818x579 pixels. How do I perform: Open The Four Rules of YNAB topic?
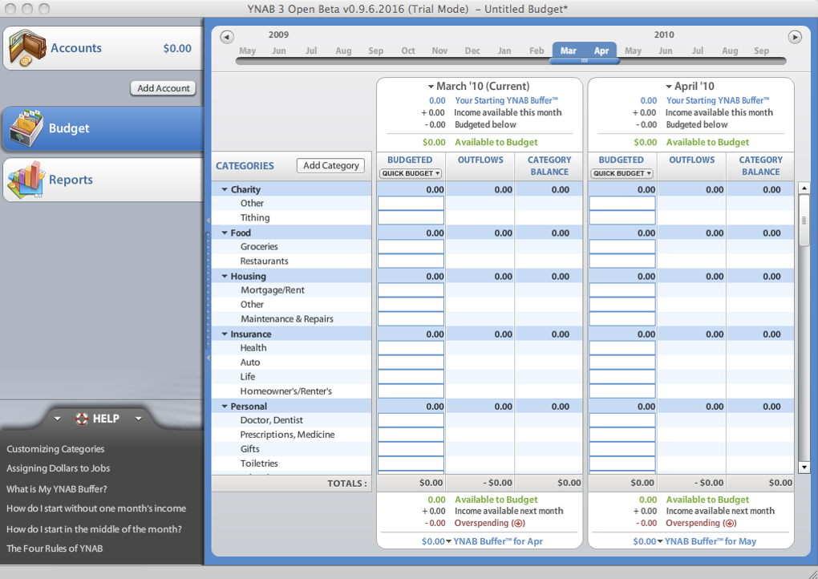55,549
